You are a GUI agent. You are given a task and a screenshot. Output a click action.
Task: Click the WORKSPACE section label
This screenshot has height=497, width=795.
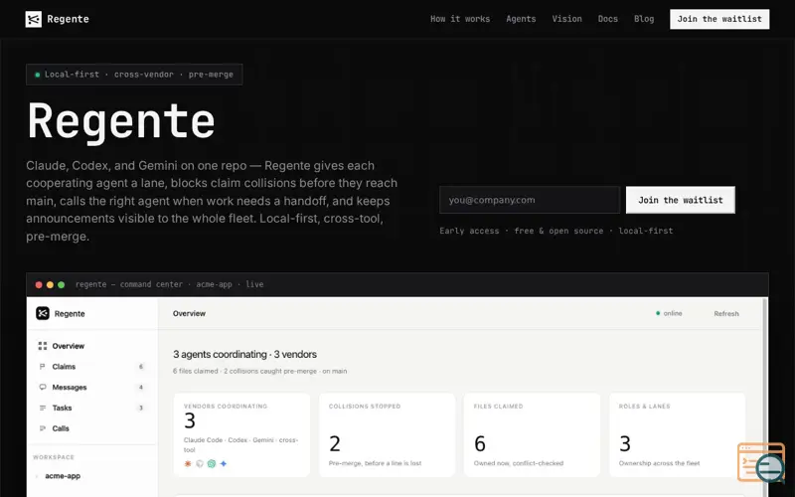[x=54, y=457]
